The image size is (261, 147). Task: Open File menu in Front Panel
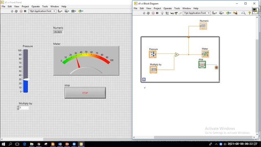pyautogui.click(x=4, y=7)
